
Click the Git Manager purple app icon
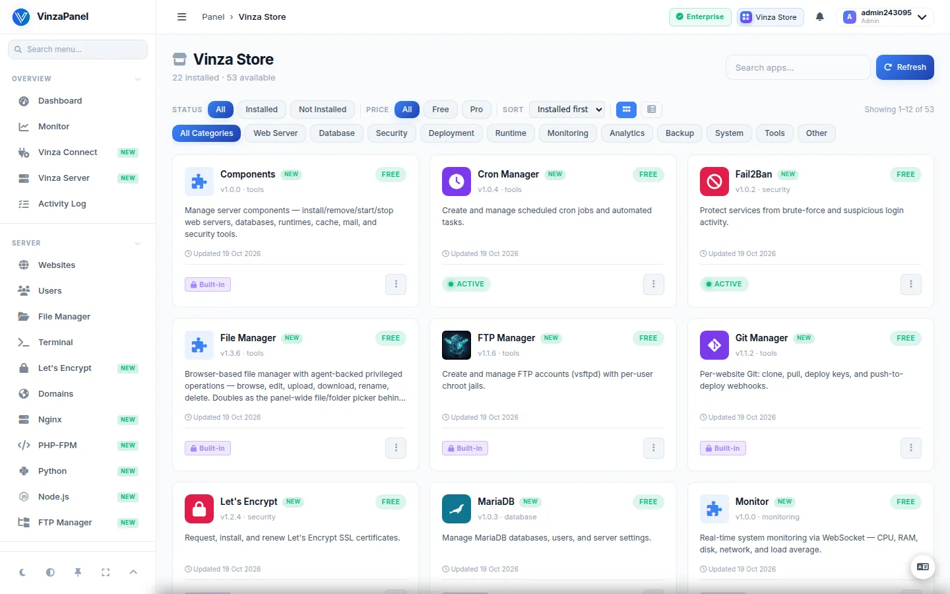coord(714,345)
